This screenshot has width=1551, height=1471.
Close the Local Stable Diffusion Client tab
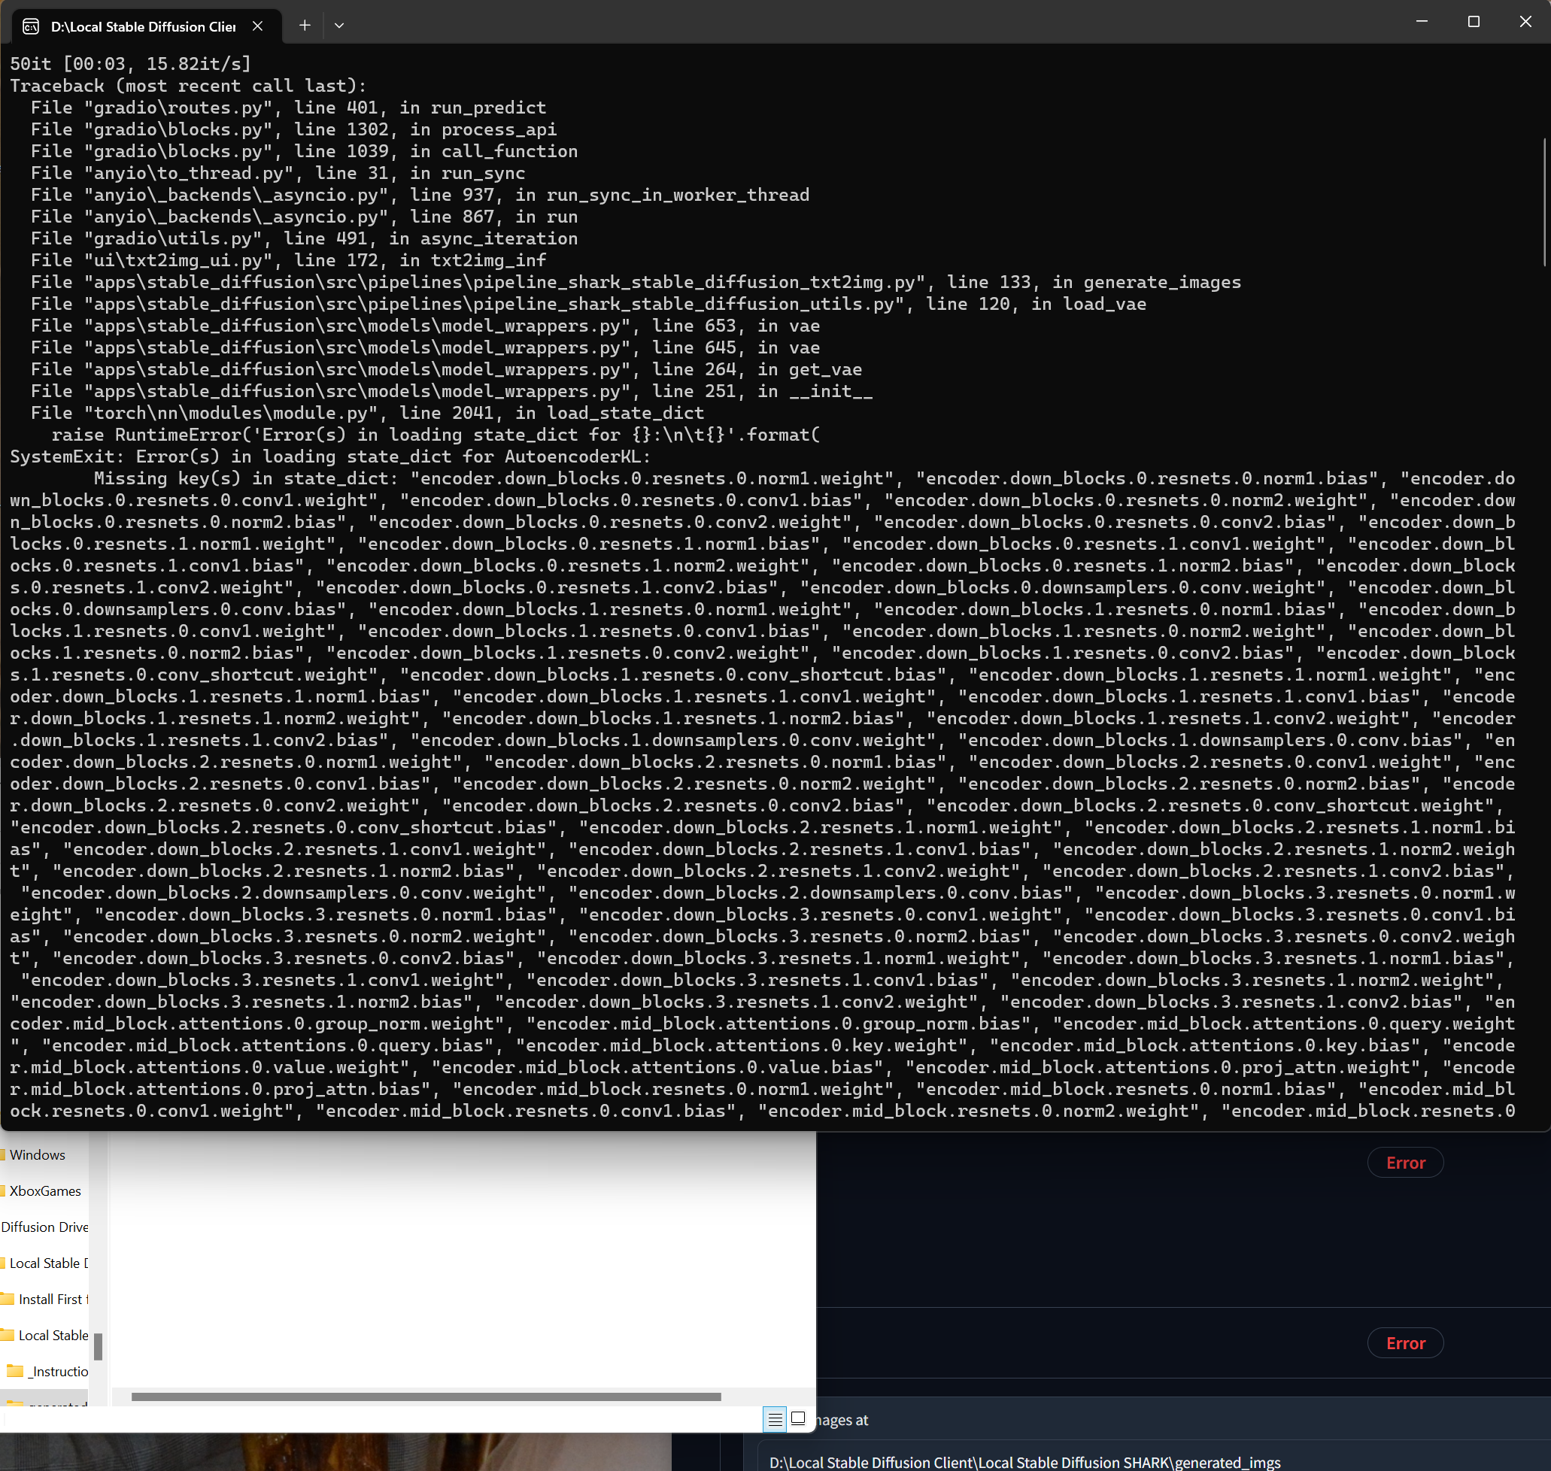(258, 26)
